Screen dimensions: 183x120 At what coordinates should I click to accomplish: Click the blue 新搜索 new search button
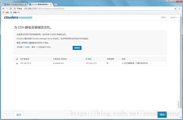click(x=77, y=48)
